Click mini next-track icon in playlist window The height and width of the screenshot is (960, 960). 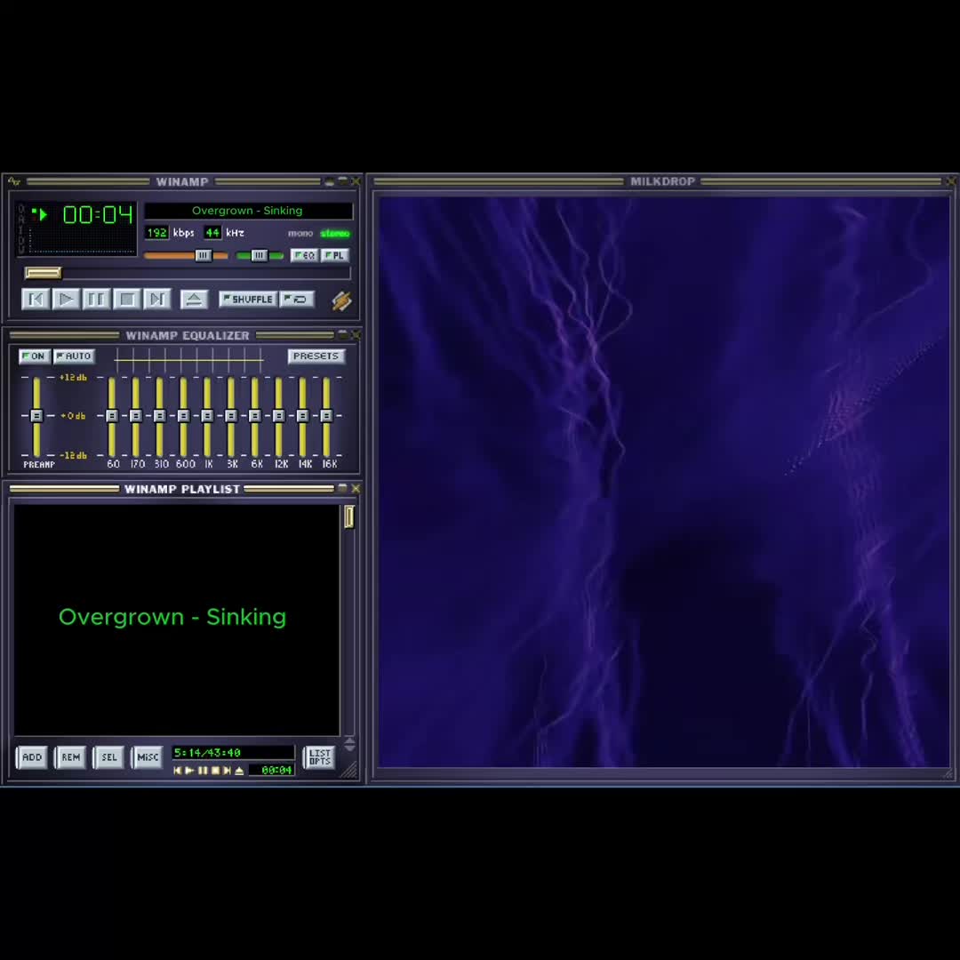tap(228, 770)
